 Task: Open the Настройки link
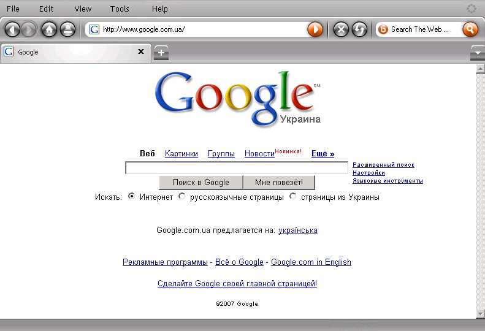[369, 173]
